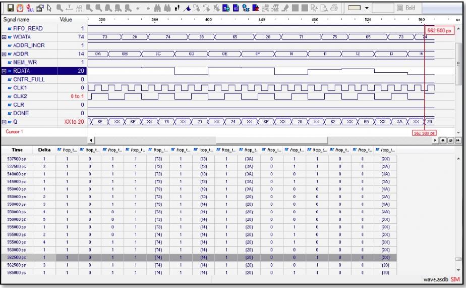Image resolution: width=466 pixels, height=288 pixels.
Task: Click the greyed pencil edit icon
Action: pos(285,8)
